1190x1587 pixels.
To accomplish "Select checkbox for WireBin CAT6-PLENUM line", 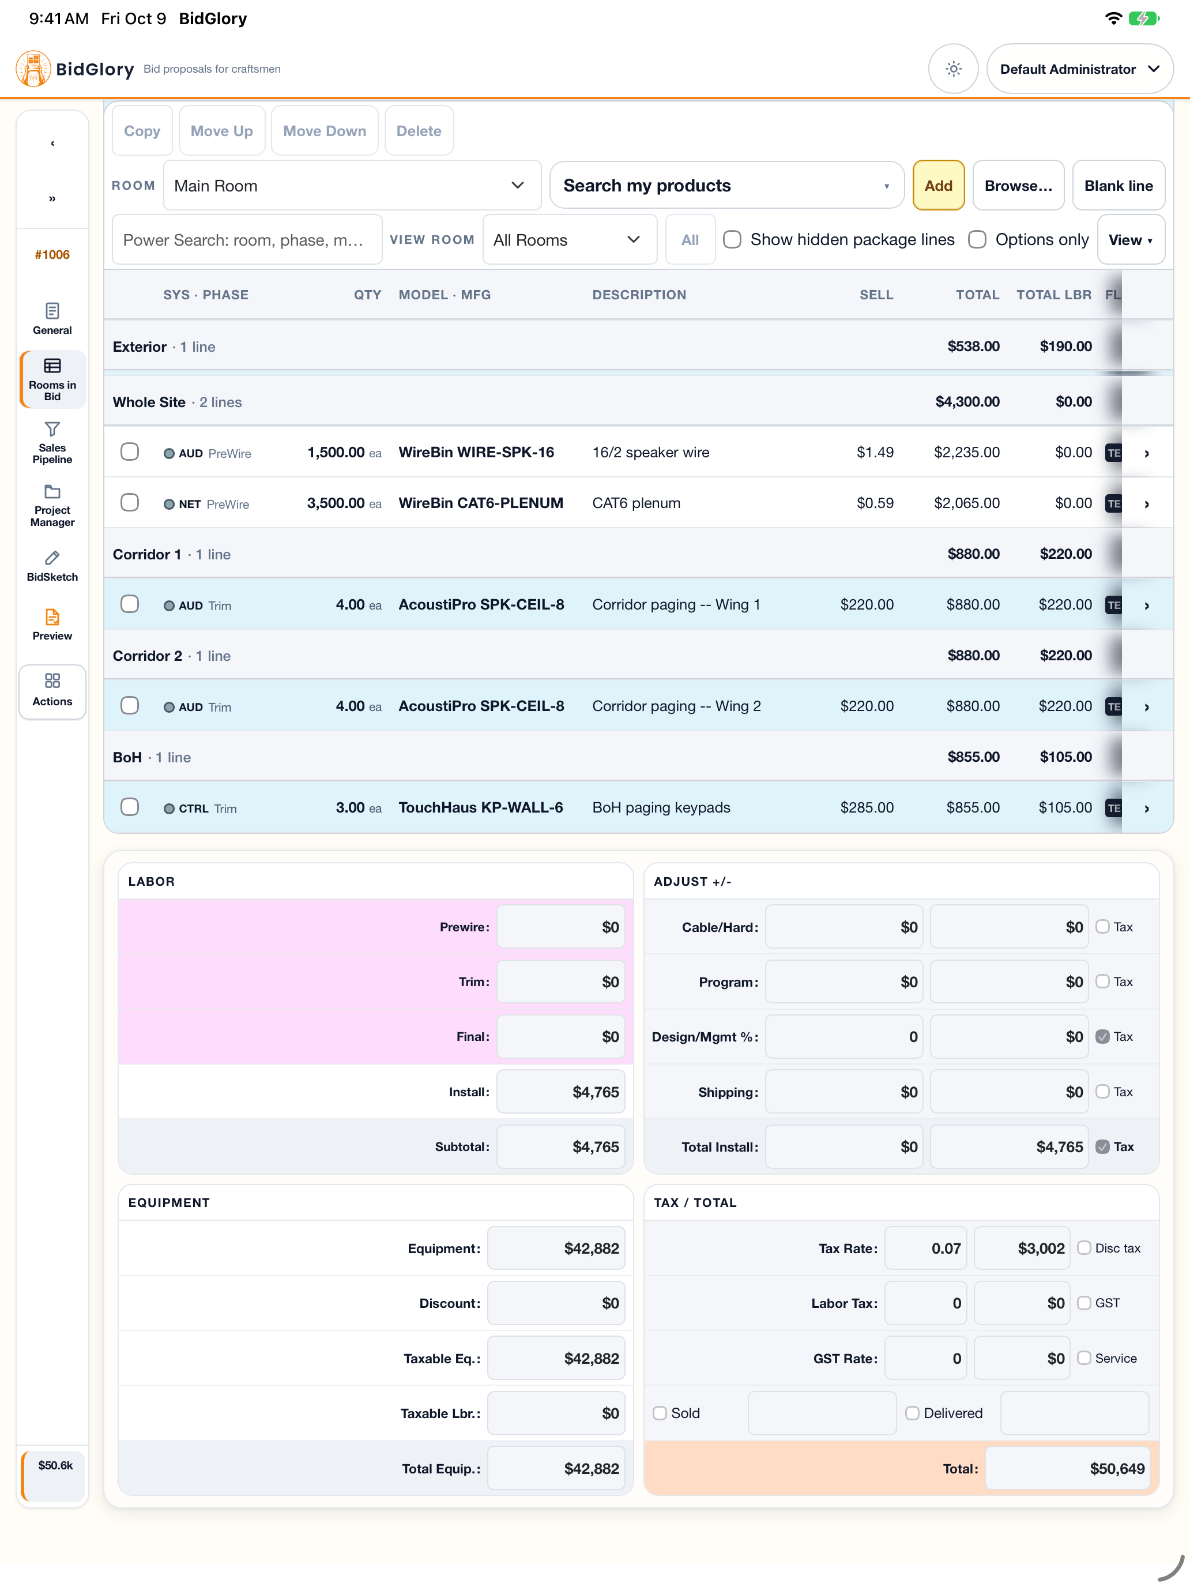I will pyautogui.click(x=130, y=503).
